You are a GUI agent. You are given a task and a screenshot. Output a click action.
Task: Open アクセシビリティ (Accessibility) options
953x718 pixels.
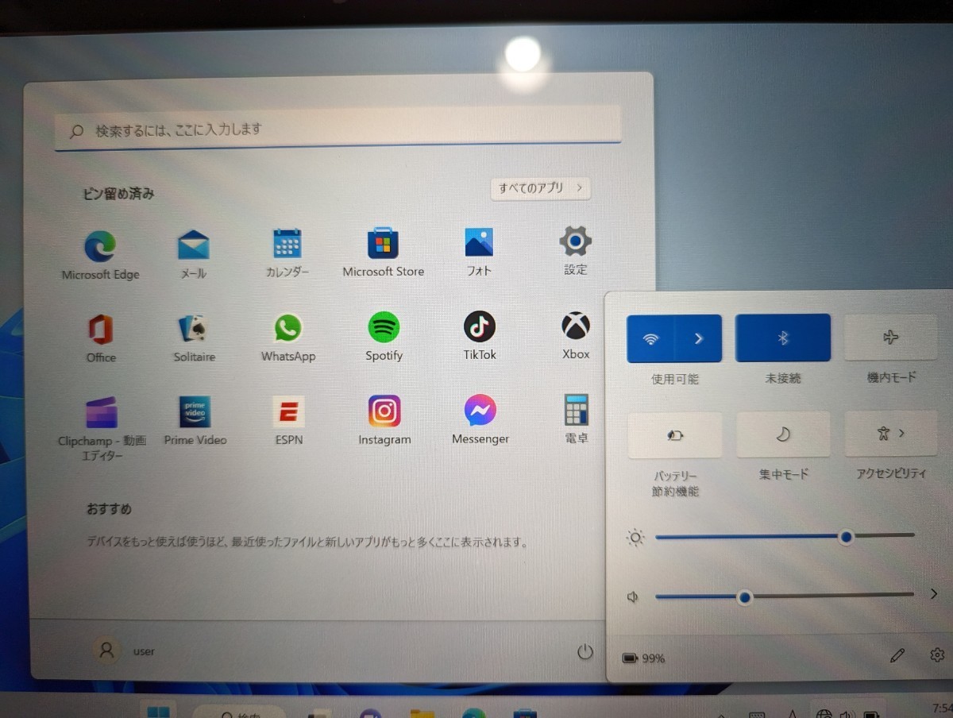pos(892,434)
